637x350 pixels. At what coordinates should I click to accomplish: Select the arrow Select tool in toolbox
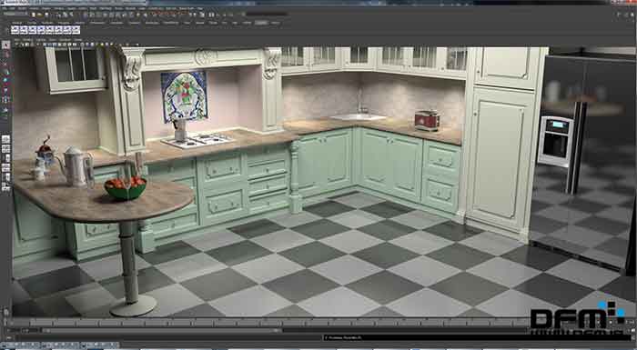pyautogui.click(x=5, y=45)
